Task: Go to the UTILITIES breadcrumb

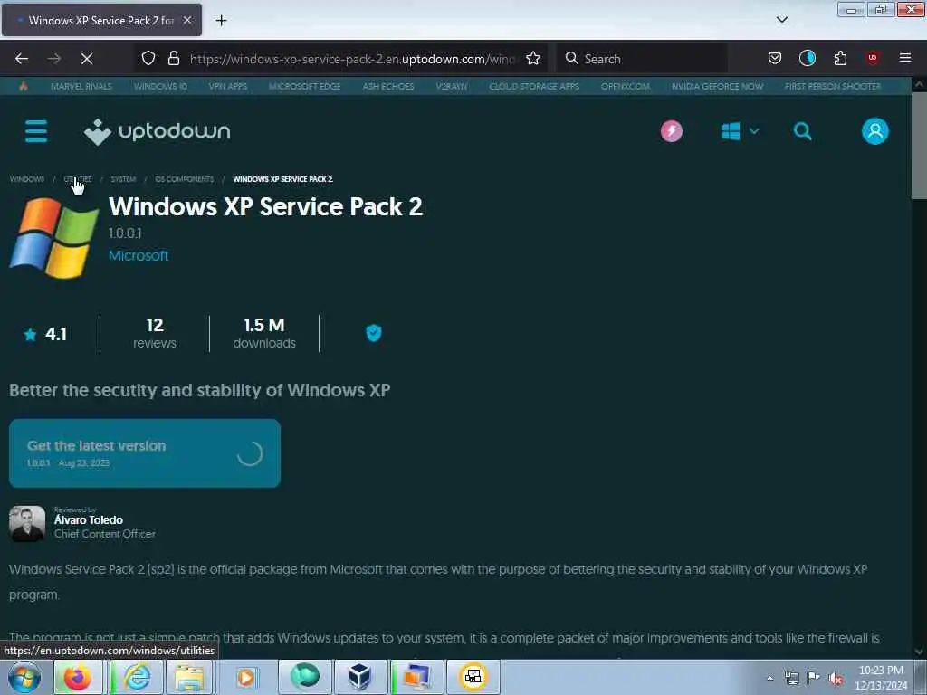Action: [78, 179]
